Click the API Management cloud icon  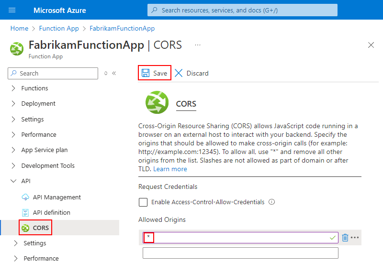(x=25, y=197)
